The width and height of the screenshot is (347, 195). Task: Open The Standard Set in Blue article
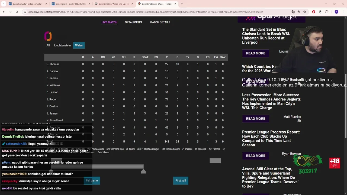coord(266,36)
